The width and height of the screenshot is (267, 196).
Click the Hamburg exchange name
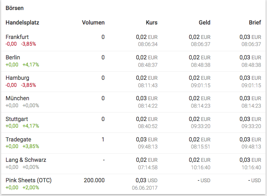pyautogui.click(x=17, y=78)
